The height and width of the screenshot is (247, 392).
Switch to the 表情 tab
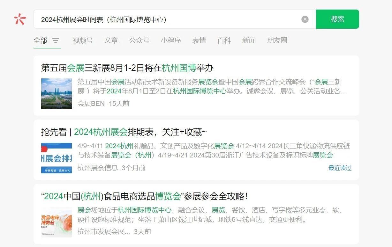coord(199,40)
